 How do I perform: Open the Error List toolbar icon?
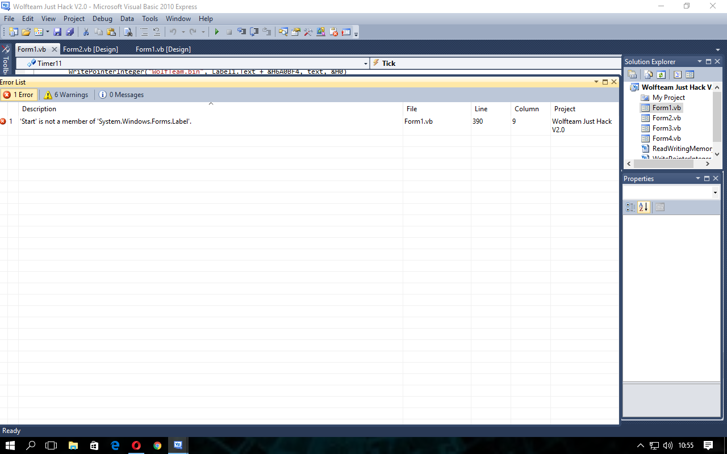pos(334,32)
